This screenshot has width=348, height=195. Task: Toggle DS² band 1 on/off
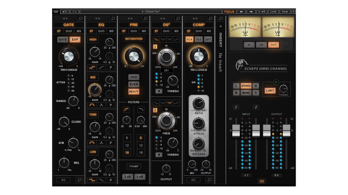155,47
